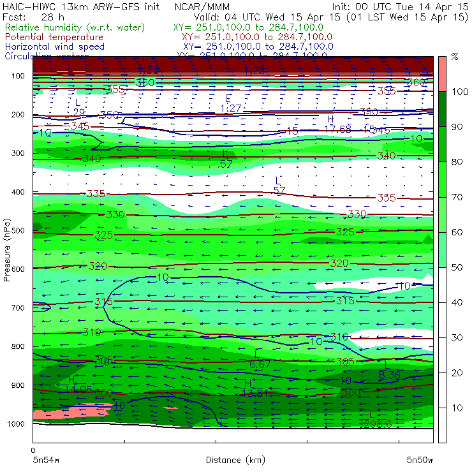This screenshot has width=472, height=472.
Task: Click the '50' color bar label
Action: (457, 268)
